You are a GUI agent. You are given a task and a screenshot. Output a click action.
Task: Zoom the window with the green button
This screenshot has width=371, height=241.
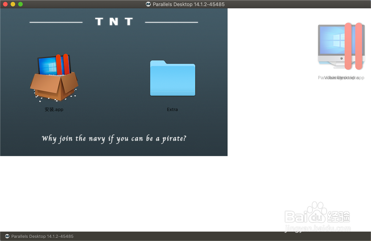click(x=20, y=4)
